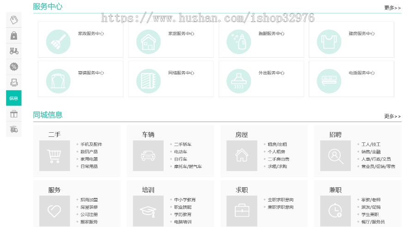Select 租房/出租 under 房屋
416x227 pixels.
[x=277, y=144]
